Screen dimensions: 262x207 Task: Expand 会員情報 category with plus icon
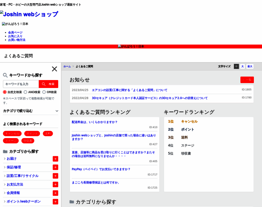pyautogui.click(x=56, y=193)
